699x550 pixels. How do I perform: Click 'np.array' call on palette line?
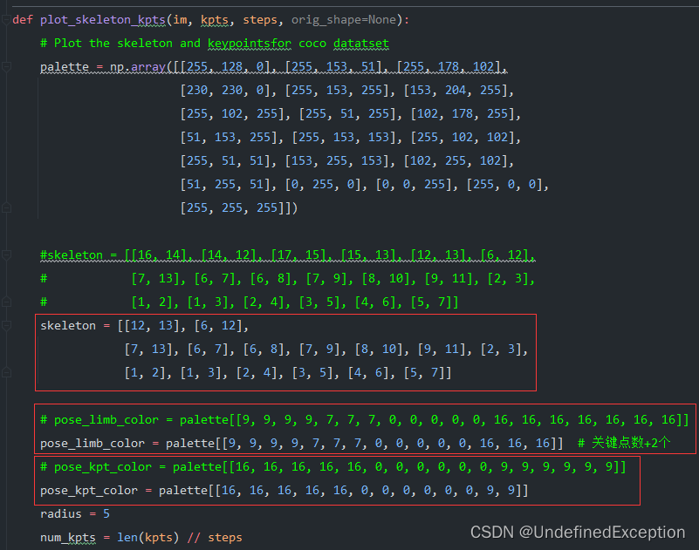(138, 67)
